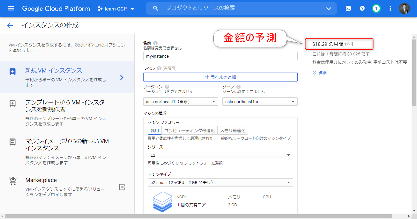Click the 1 個の共有コア value
417x219 pixels.
[191, 205]
